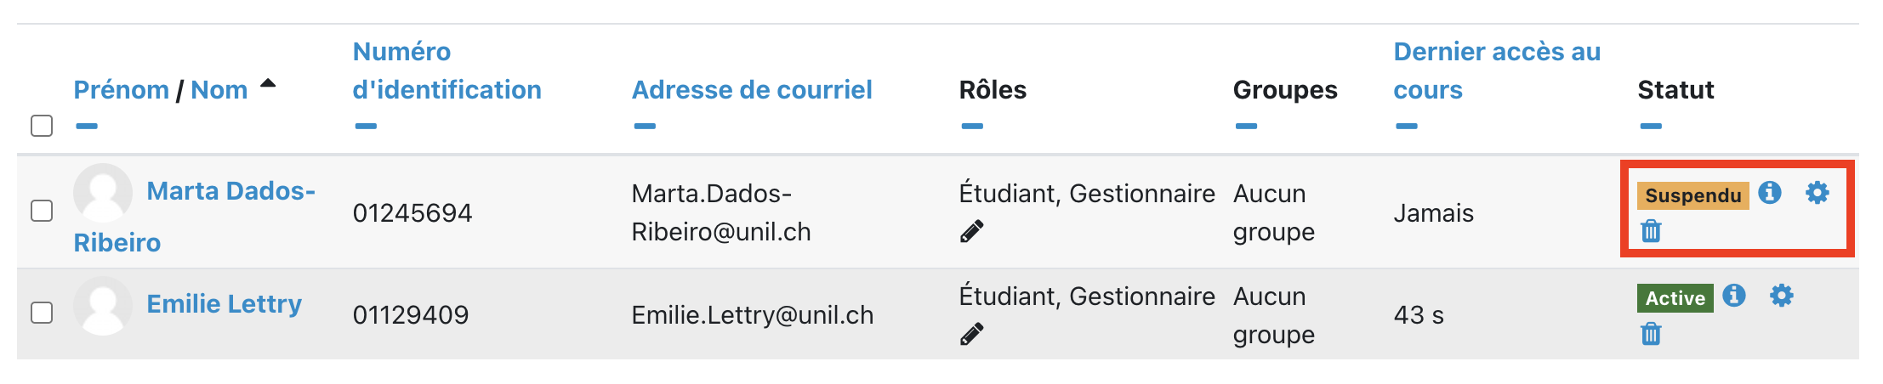
Task: Click trash icon to unenrol Marta Dados-Ribeiro
Action: (x=1651, y=231)
